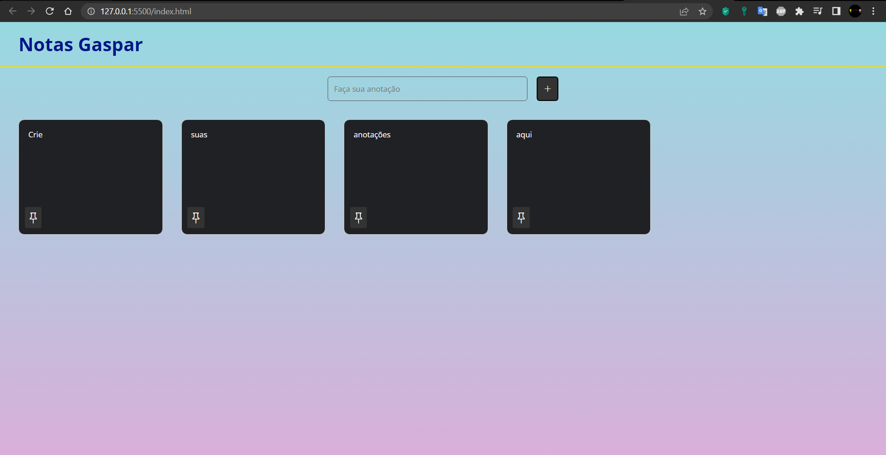Image resolution: width=886 pixels, height=455 pixels.
Task: Click the green shield extension icon
Action: click(x=725, y=11)
